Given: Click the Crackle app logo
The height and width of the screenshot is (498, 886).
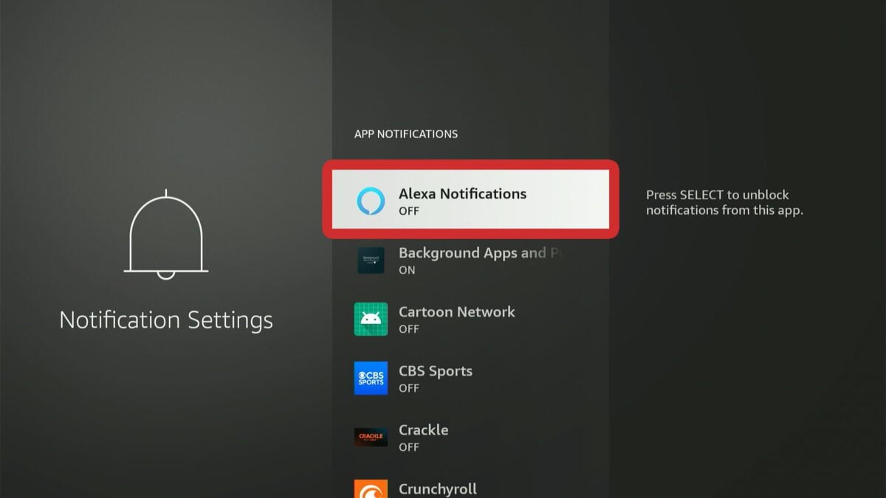Looking at the screenshot, I should tap(371, 437).
